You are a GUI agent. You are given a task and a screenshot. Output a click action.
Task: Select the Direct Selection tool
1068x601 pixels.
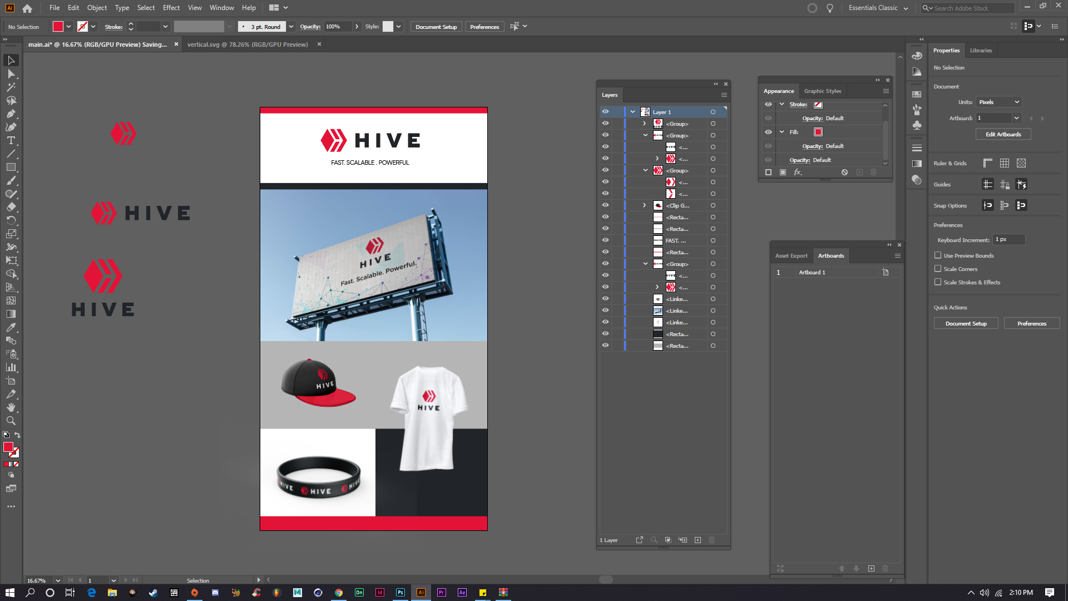[x=11, y=73]
